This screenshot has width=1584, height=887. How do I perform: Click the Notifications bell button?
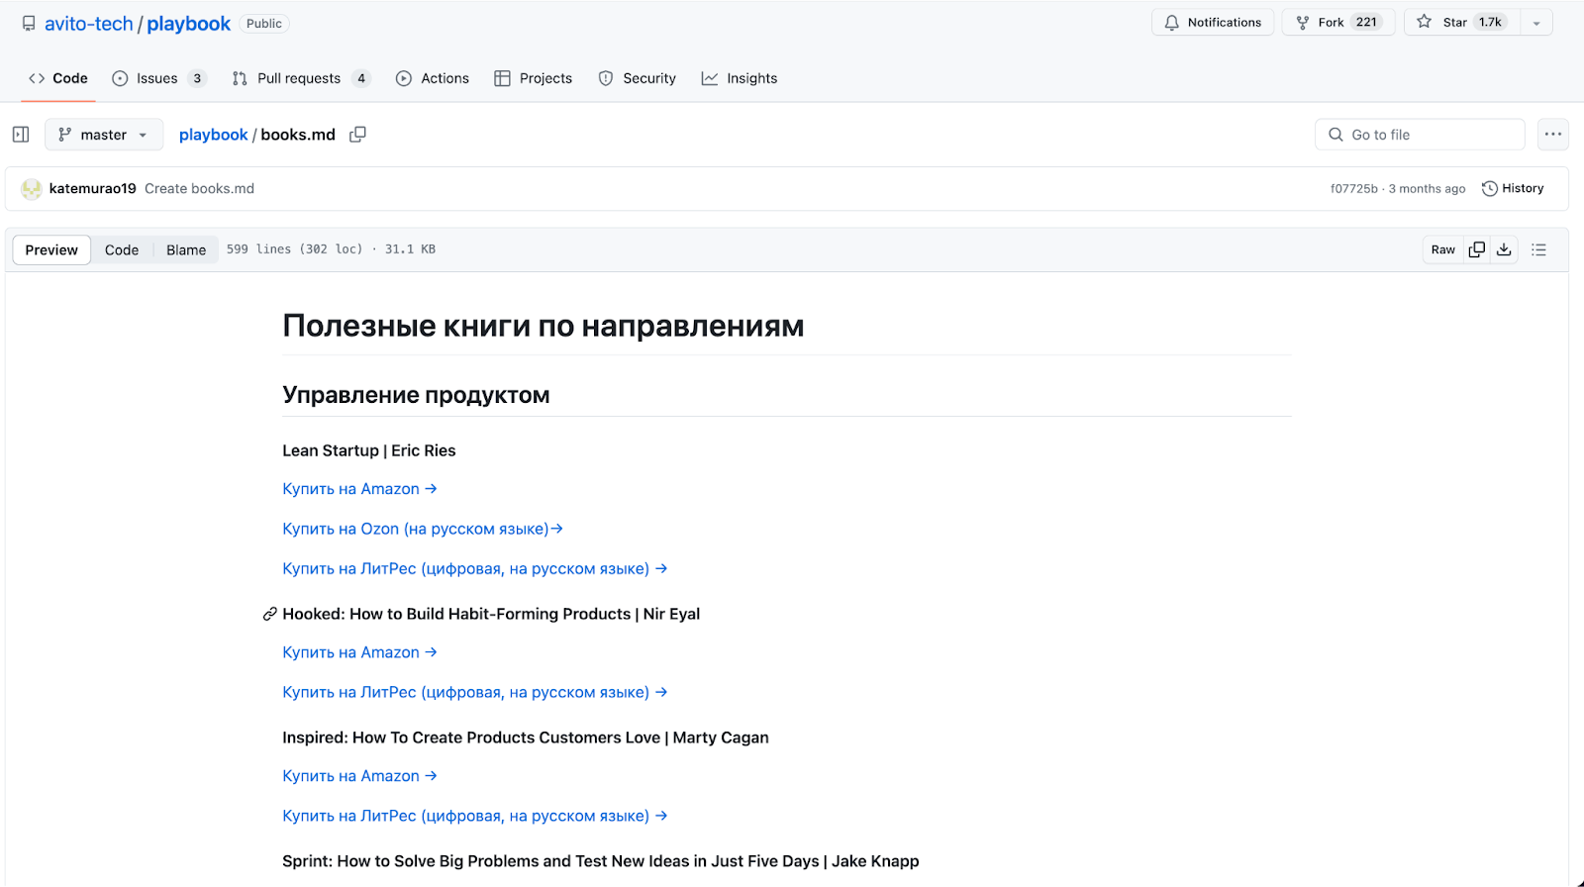click(x=1213, y=22)
